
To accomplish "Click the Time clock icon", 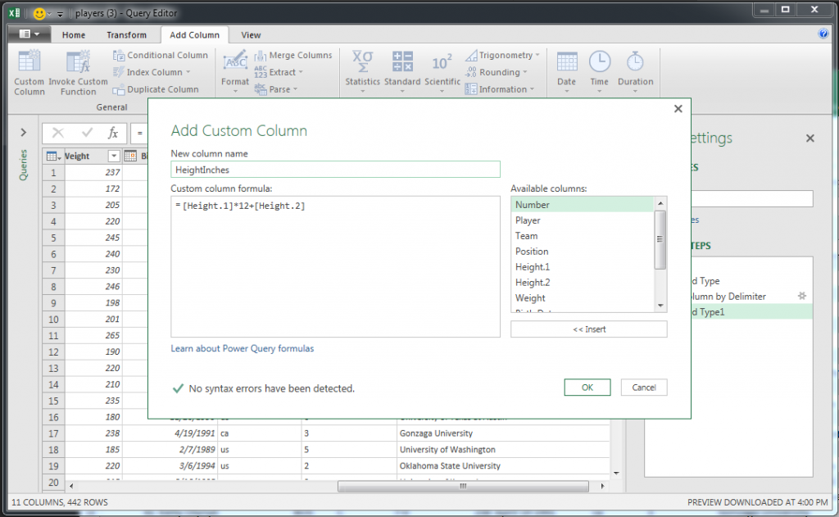I will point(600,62).
